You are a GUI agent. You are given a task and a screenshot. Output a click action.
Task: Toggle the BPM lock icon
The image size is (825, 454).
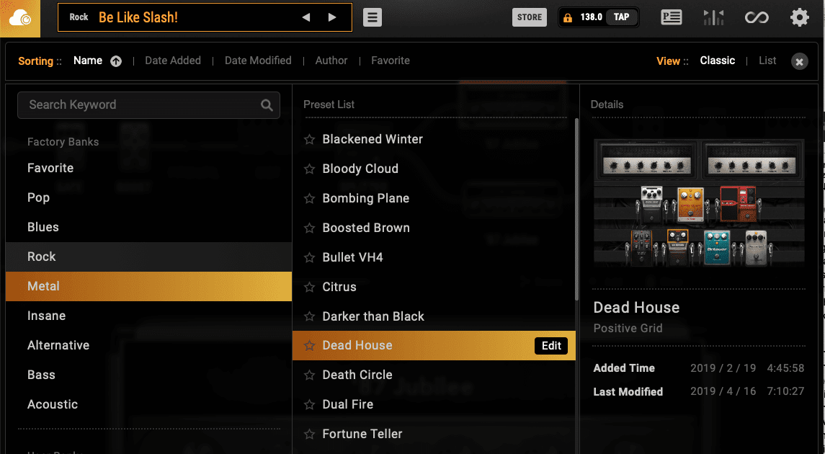pyautogui.click(x=568, y=18)
